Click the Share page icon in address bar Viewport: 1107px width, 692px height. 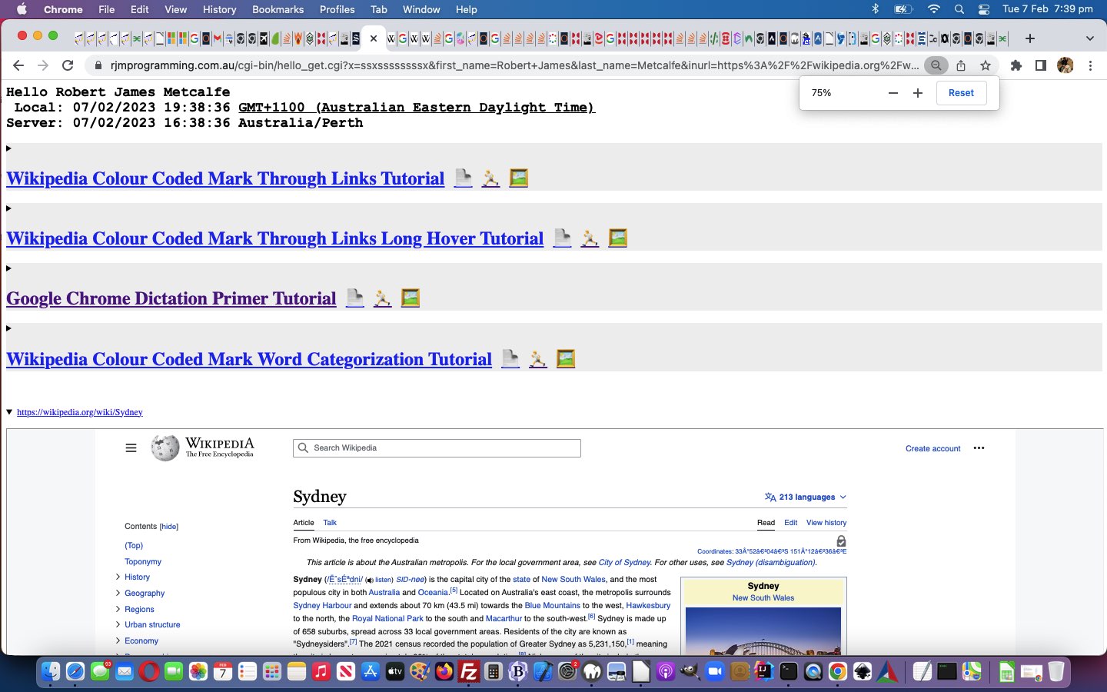(x=961, y=65)
